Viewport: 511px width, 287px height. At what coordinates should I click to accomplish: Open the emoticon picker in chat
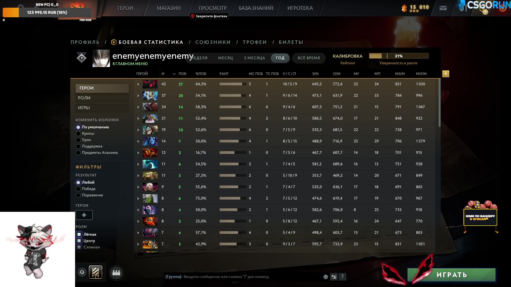325,277
